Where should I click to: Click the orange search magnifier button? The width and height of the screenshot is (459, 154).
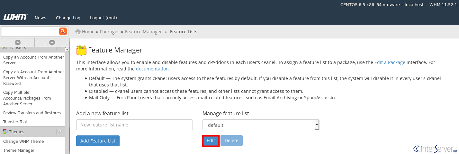(x=63, y=31)
